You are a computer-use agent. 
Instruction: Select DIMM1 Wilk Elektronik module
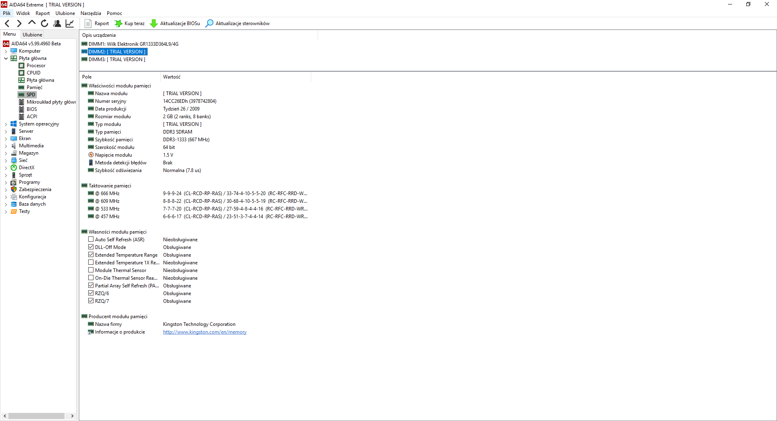tap(130, 44)
